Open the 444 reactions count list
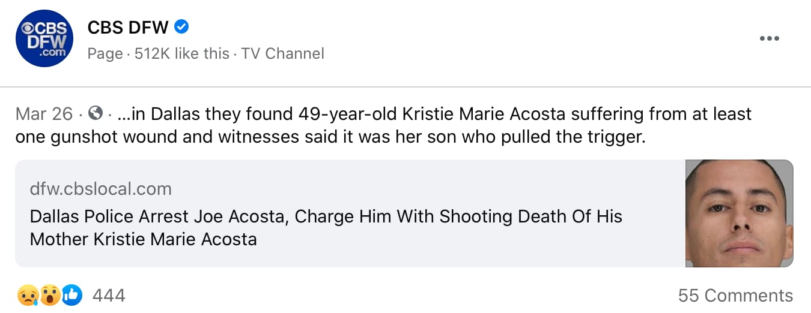This screenshot has width=811, height=313. 109,296
